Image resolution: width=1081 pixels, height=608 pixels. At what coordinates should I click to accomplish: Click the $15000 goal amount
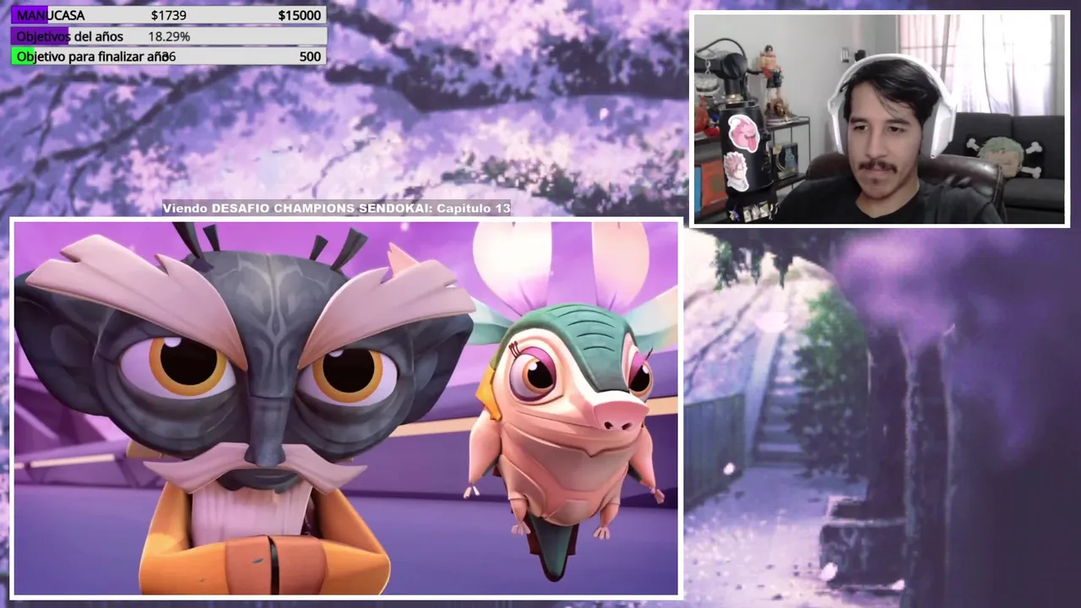point(299,15)
